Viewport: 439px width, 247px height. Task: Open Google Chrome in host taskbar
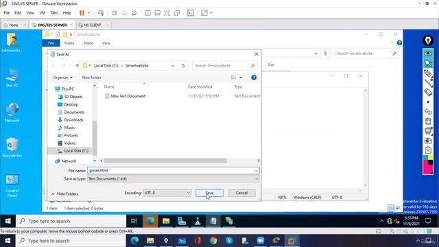213,241
